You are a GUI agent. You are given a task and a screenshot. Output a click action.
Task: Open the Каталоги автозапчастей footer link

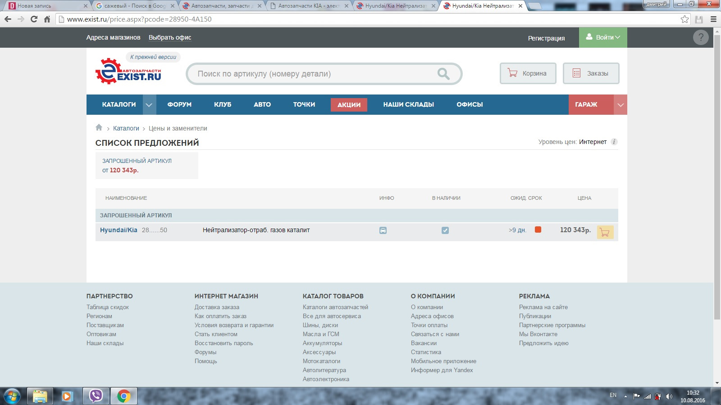(335, 307)
